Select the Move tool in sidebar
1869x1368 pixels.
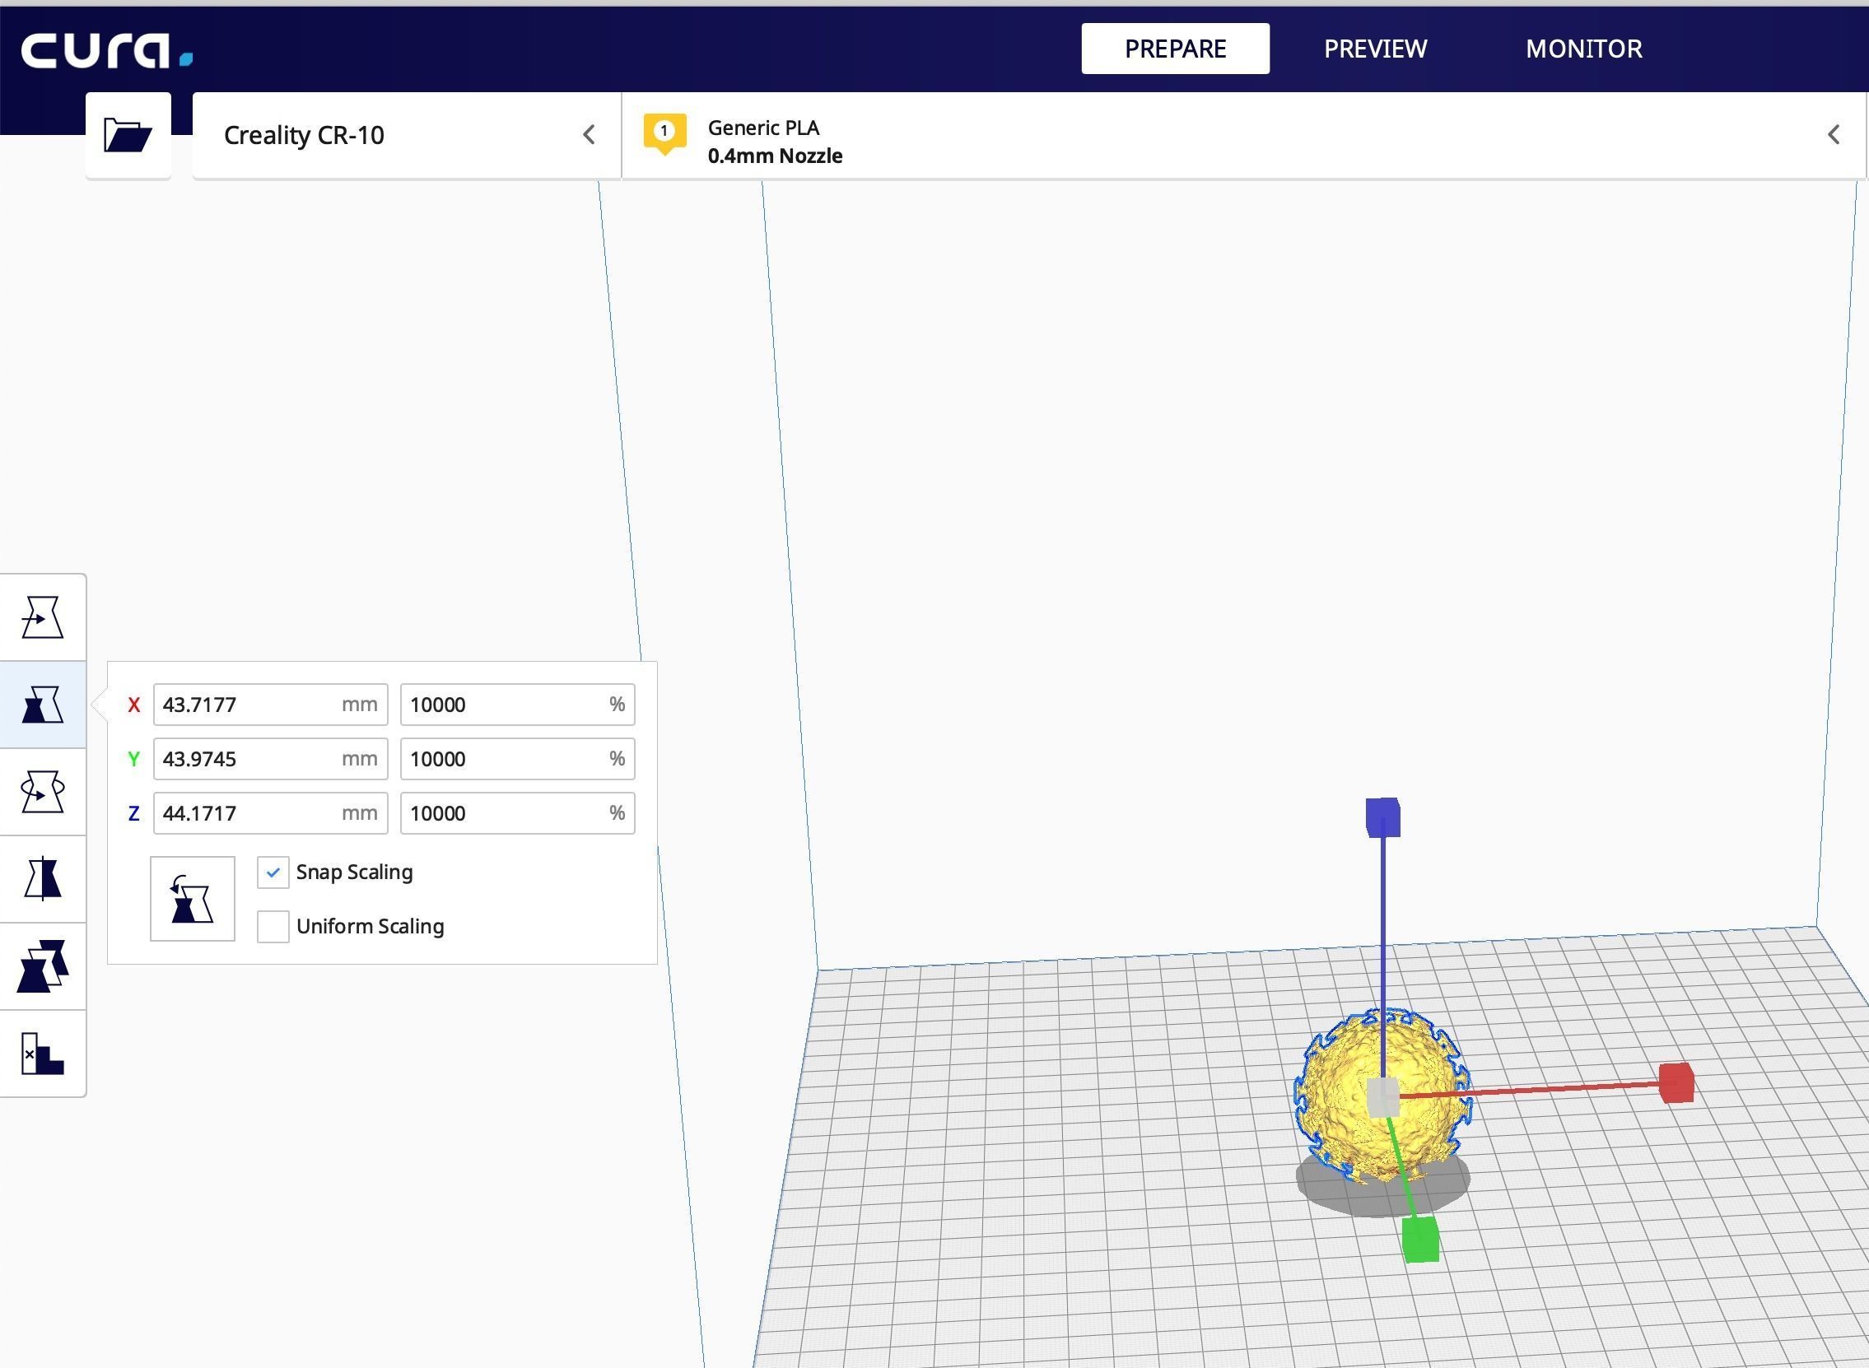click(42, 618)
